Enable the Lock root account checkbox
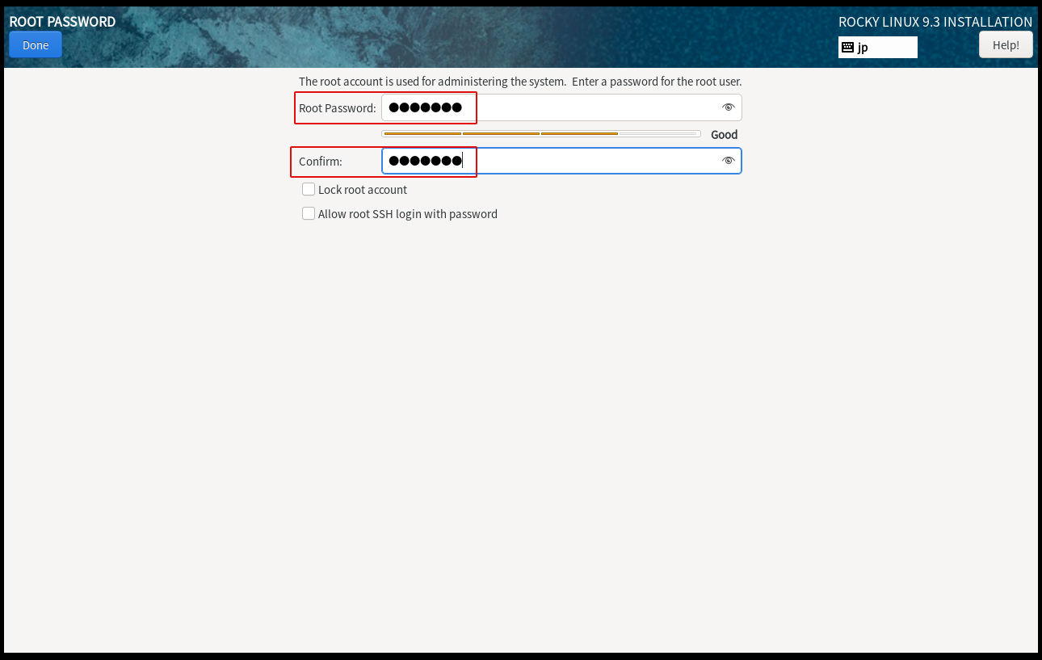 pos(309,189)
